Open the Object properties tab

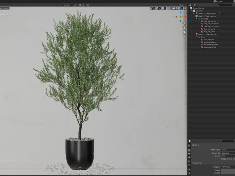(189, 170)
